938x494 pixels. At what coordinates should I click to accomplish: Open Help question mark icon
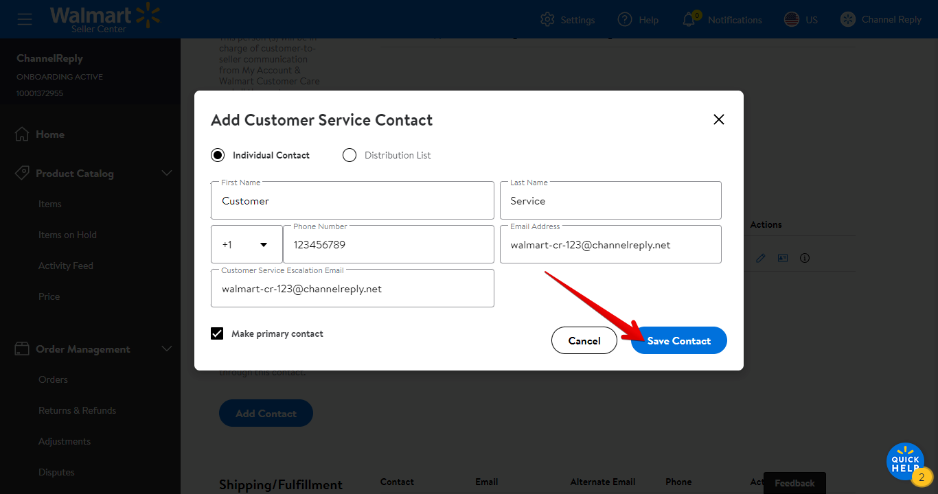pos(624,19)
